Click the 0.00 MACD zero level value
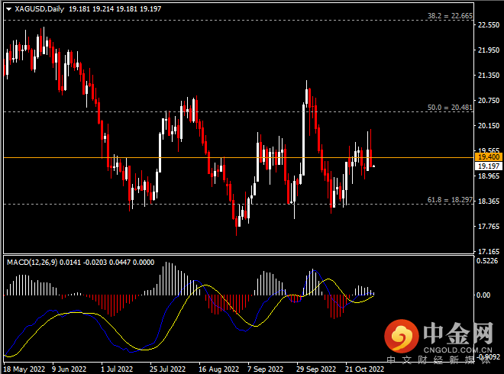Image resolution: width=504 pixels, height=374 pixels. pos(483,295)
